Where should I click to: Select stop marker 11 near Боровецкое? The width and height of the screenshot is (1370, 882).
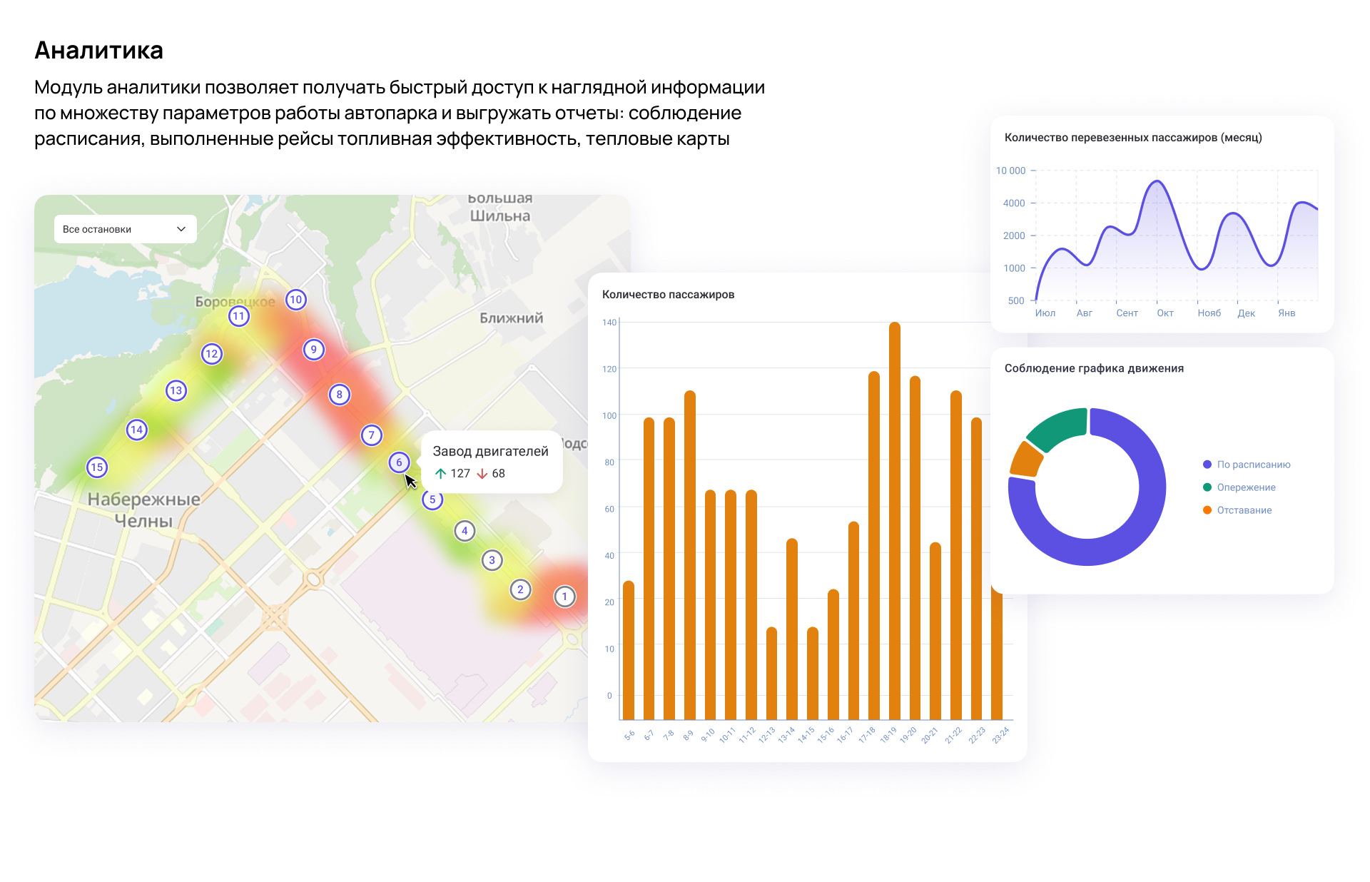239,316
